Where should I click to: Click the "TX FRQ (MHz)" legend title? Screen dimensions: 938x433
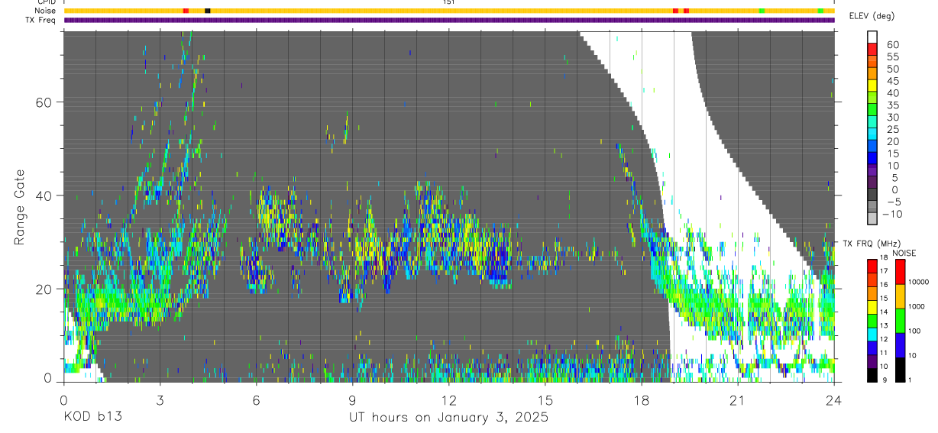pyautogui.click(x=872, y=244)
